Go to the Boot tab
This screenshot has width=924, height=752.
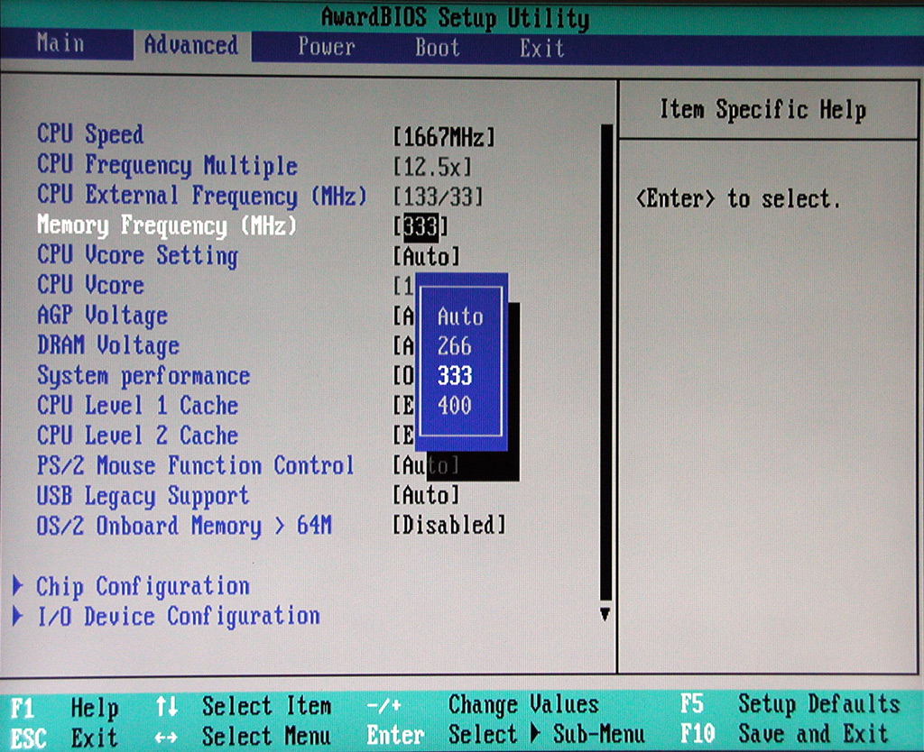(437, 47)
